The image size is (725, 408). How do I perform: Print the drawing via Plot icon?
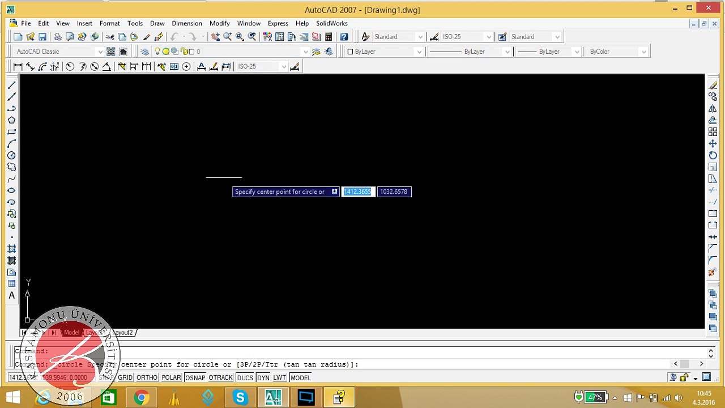pos(58,37)
